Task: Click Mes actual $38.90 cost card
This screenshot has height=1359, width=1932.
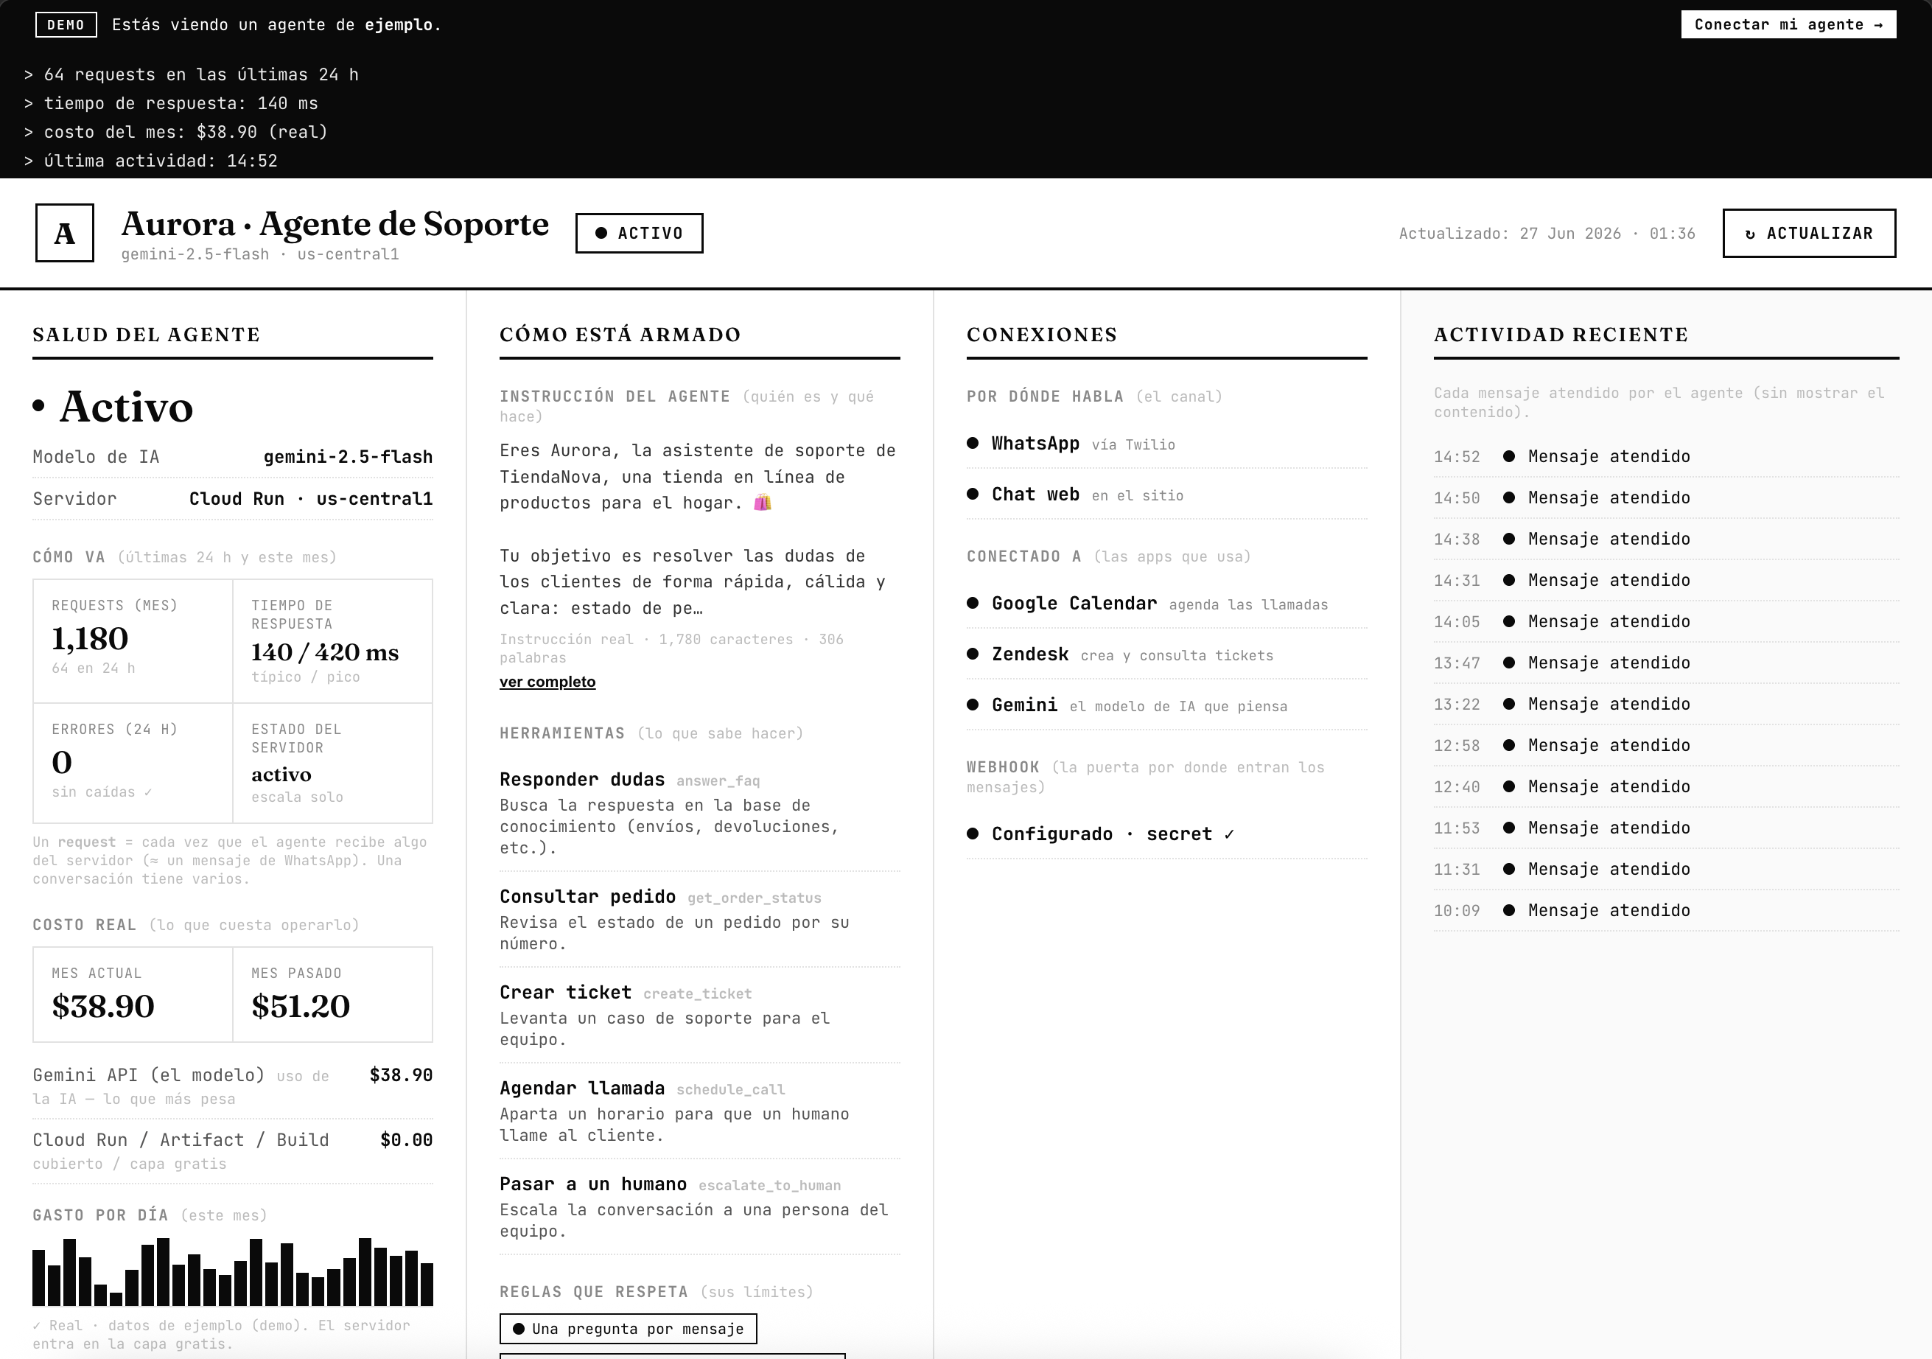Action: (133, 995)
